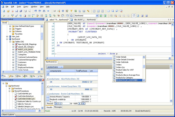This screenshot has width=175, height=117.
Task: Click the plain comment balloon icon
Action: point(108,11)
